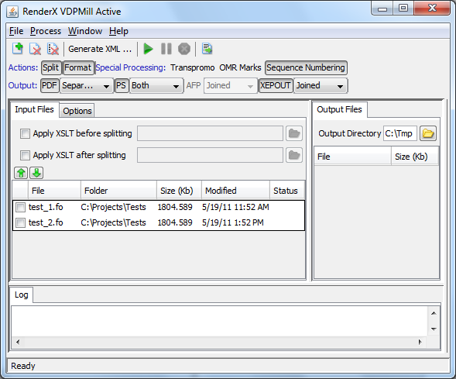Pause processing with the pause icon
Screen dimensions: 456x379
pyautogui.click(x=166, y=49)
